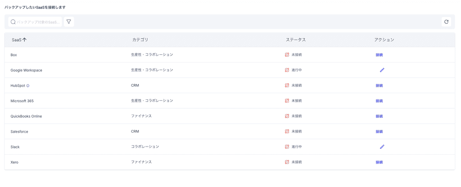
Task: Click Microsoft 365's 生産性・コラボレーション cell
Action: point(152,101)
